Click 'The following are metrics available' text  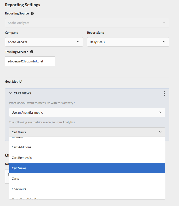click(42, 122)
